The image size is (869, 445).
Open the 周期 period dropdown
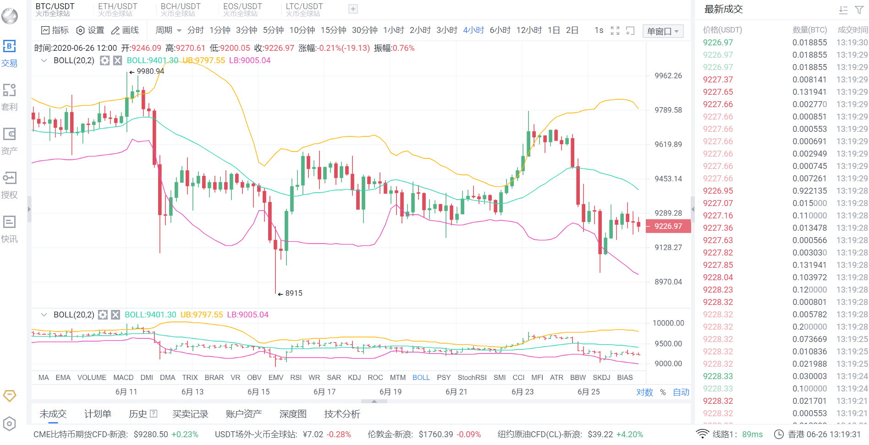[168, 30]
